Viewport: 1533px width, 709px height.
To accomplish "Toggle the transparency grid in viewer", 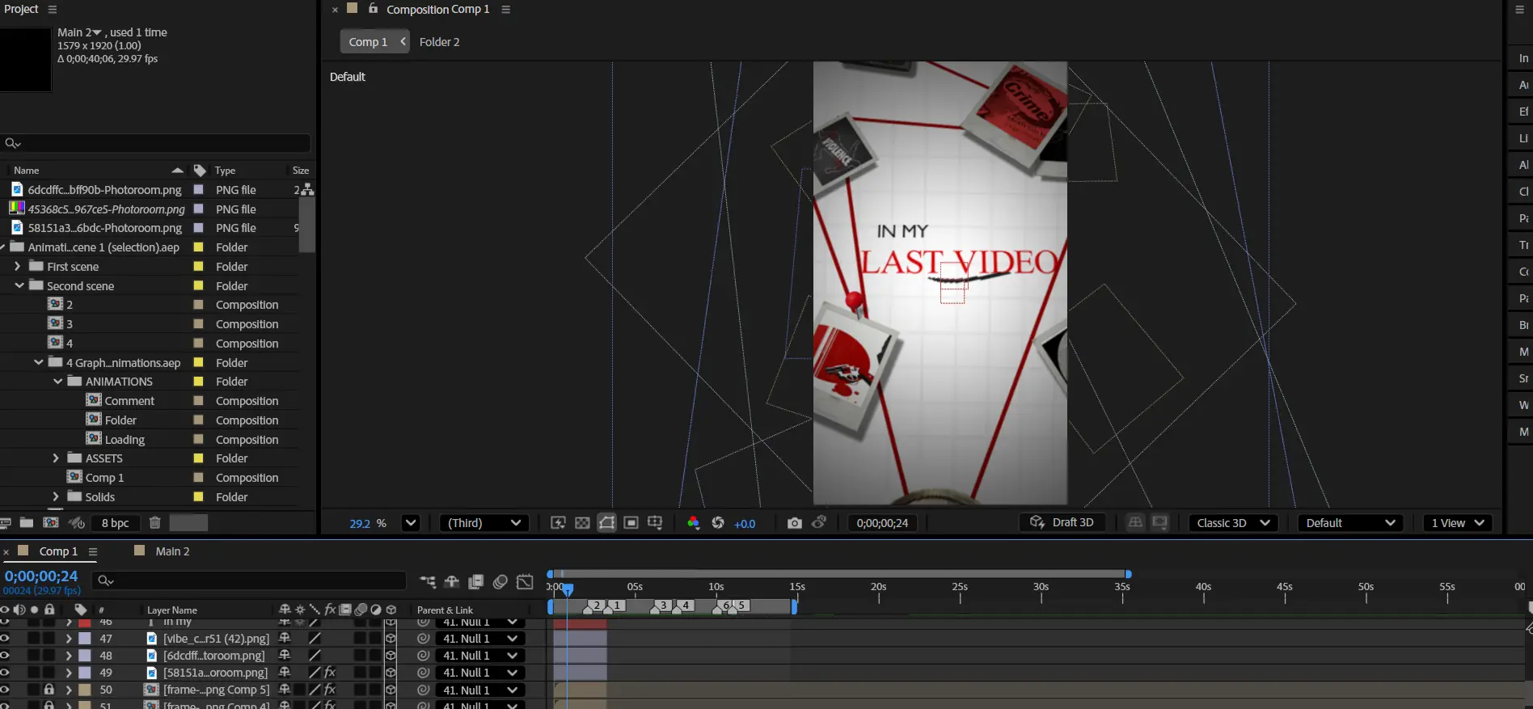I will coord(582,523).
